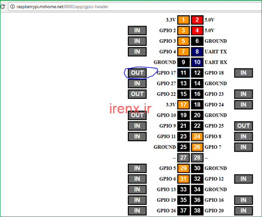Image resolution: width=262 pixels, height=217 pixels.
Task: Click pin 17 orange 3.3V box
Action: click(183, 105)
